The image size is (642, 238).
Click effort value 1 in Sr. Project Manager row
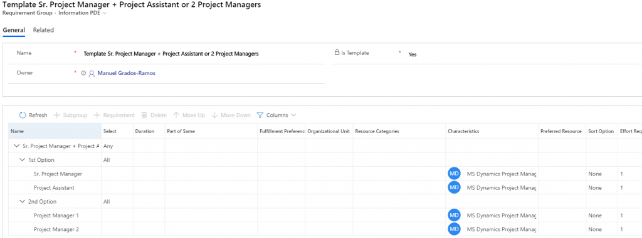tap(621, 174)
